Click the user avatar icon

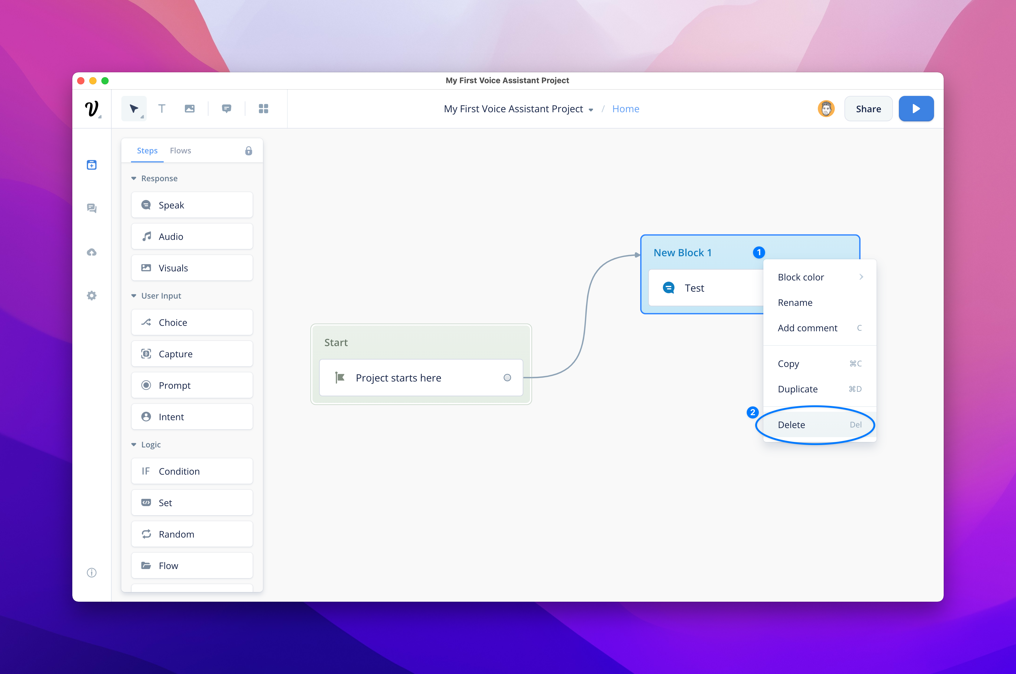pos(826,109)
